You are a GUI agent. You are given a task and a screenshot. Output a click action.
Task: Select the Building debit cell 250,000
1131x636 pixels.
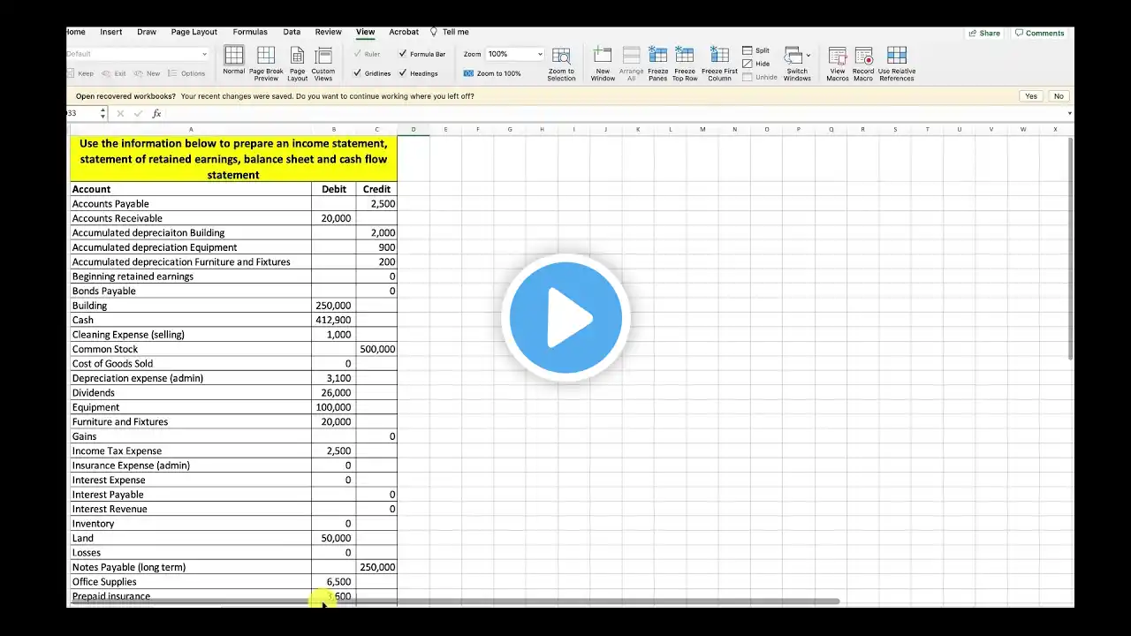point(334,306)
